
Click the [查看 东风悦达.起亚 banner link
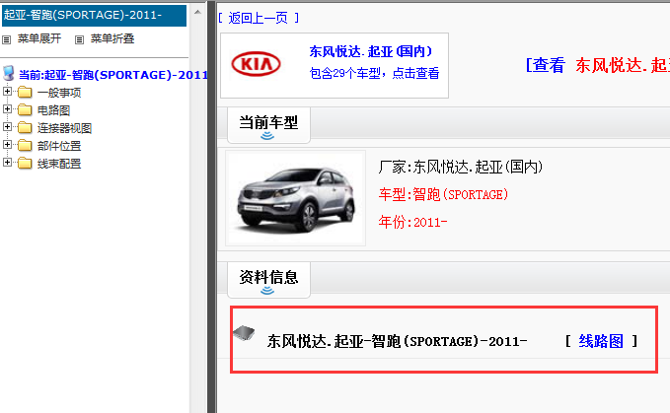[x=597, y=65]
